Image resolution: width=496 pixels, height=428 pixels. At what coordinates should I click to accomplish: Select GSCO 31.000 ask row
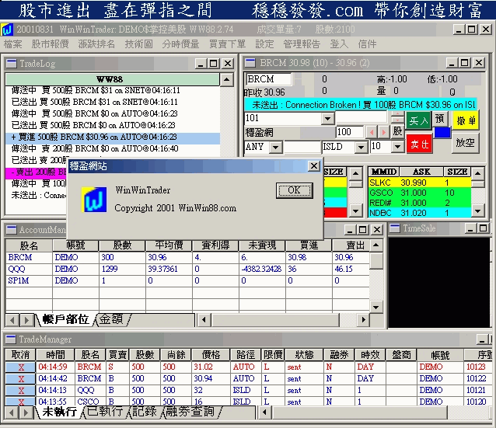(420, 193)
